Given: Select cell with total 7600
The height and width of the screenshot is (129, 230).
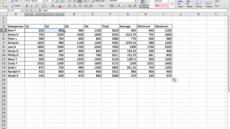Looking at the screenshot, I should click(x=110, y=47).
